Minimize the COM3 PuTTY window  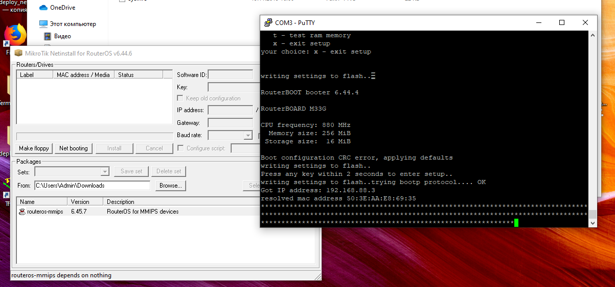coord(538,22)
